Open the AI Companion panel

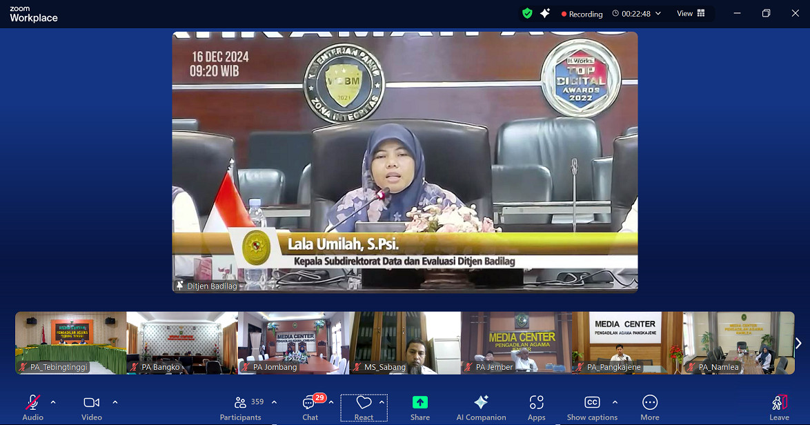point(481,406)
